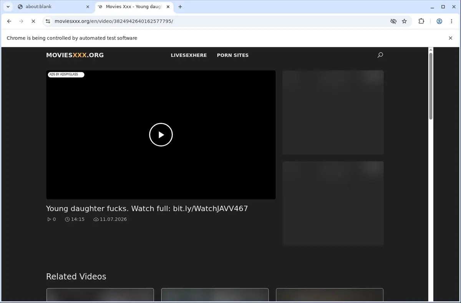Screen dimensions: 461x303
Task: View site information icon in address bar
Action: pos(48,21)
